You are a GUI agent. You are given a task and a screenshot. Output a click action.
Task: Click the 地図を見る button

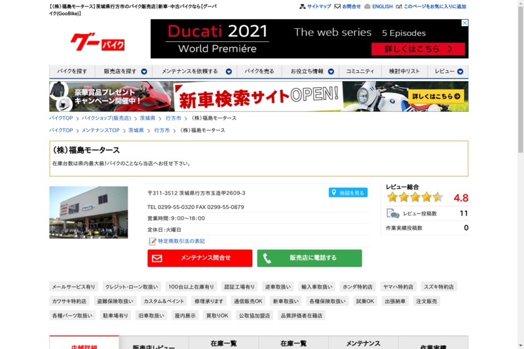[348, 193]
